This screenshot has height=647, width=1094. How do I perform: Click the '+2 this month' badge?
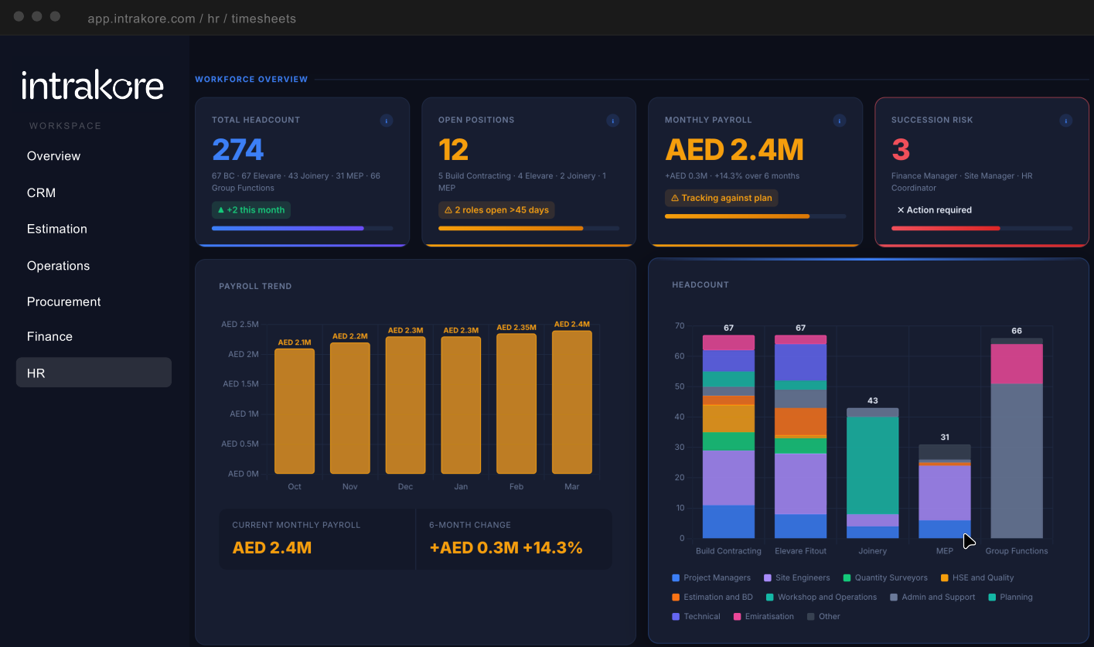(250, 210)
